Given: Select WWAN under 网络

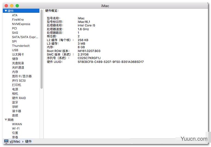Looking at the screenshot, I should click(17, 124).
